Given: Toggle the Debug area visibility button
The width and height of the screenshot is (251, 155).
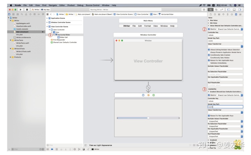Looking at the screenshot, I should click(x=234, y=10).
